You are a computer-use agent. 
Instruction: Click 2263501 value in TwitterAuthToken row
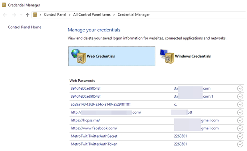tap(180, 144)
